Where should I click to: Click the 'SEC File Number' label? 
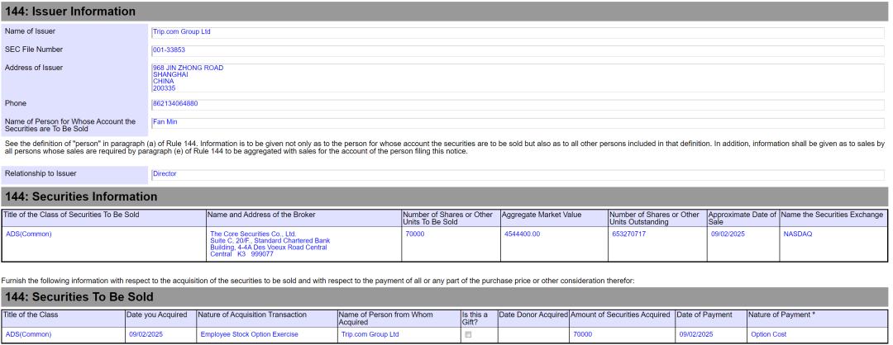[34, 50]
